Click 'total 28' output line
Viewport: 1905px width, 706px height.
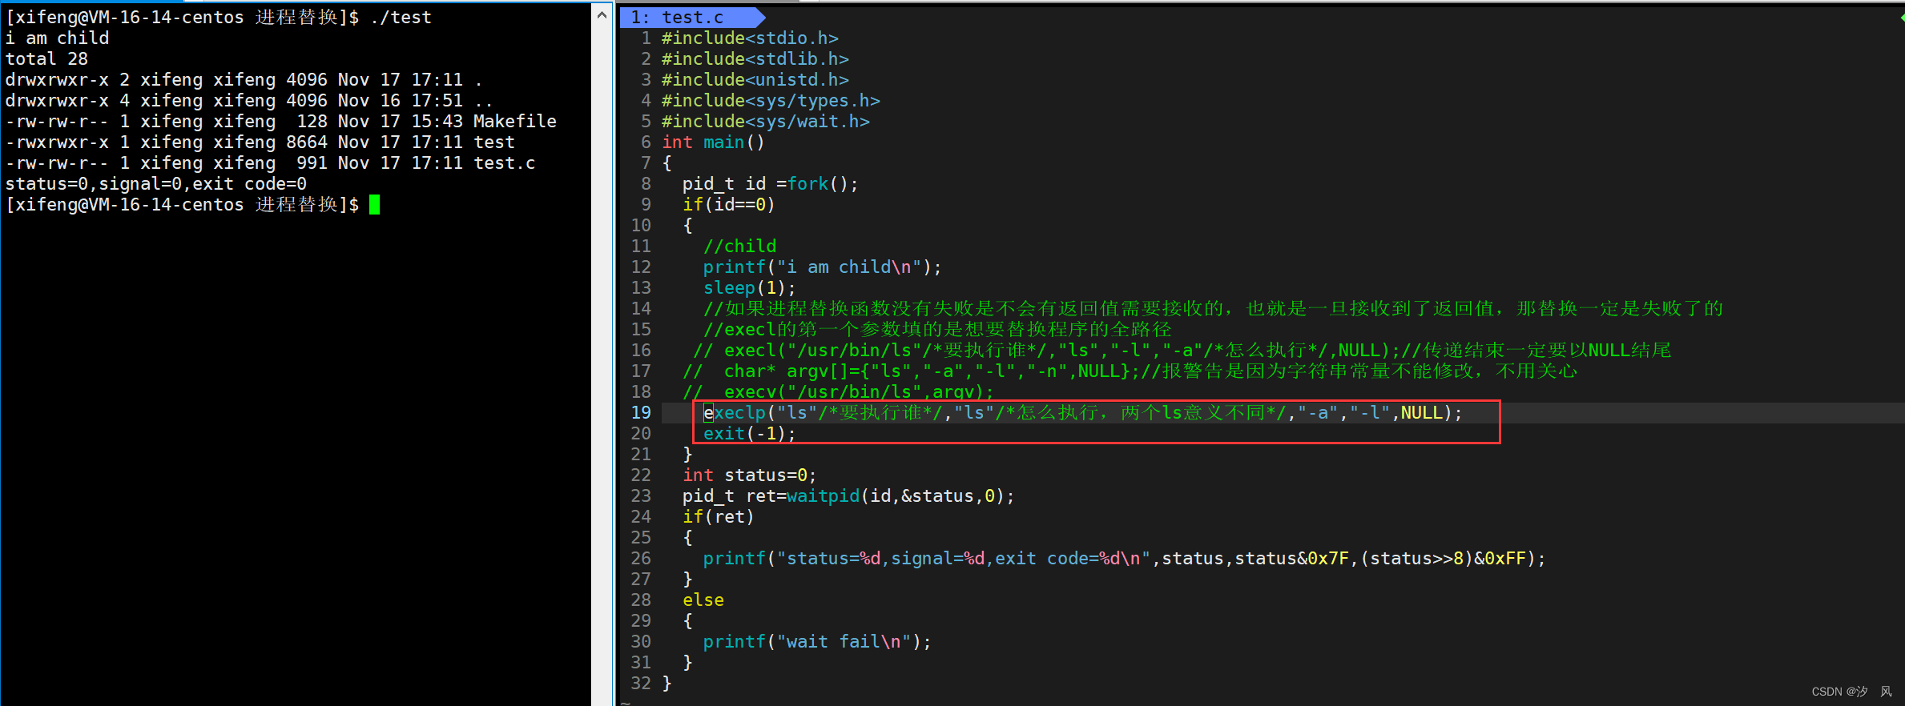(x=46, y=59)
